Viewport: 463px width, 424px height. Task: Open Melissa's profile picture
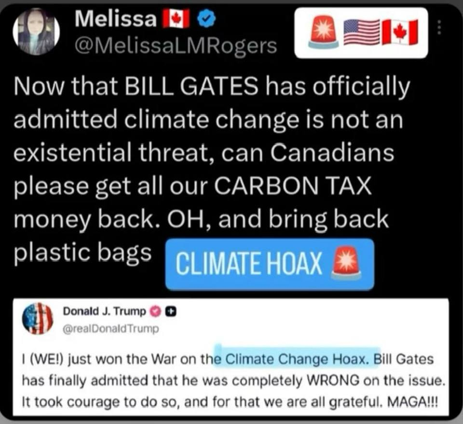(x=37, y=31)
